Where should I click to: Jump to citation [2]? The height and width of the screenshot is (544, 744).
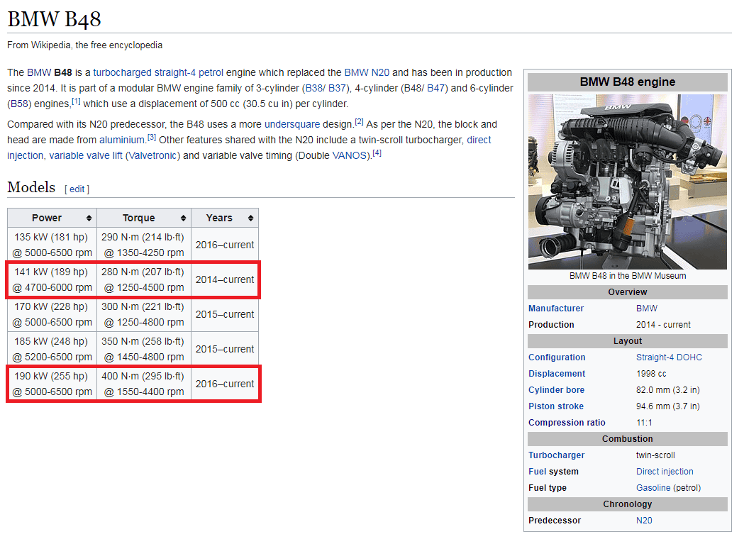359,122
